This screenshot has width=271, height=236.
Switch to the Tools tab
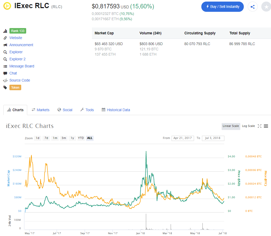coord(87,110)
